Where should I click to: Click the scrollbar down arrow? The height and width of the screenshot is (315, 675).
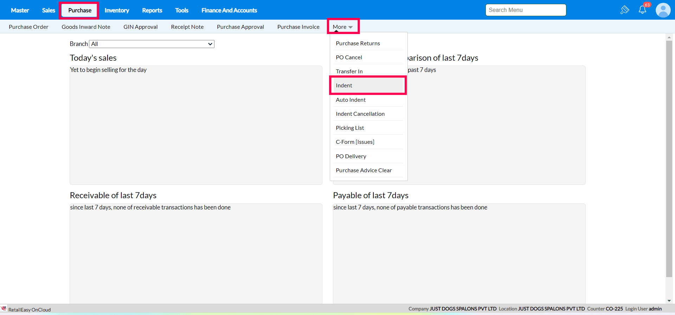point(669,301)
